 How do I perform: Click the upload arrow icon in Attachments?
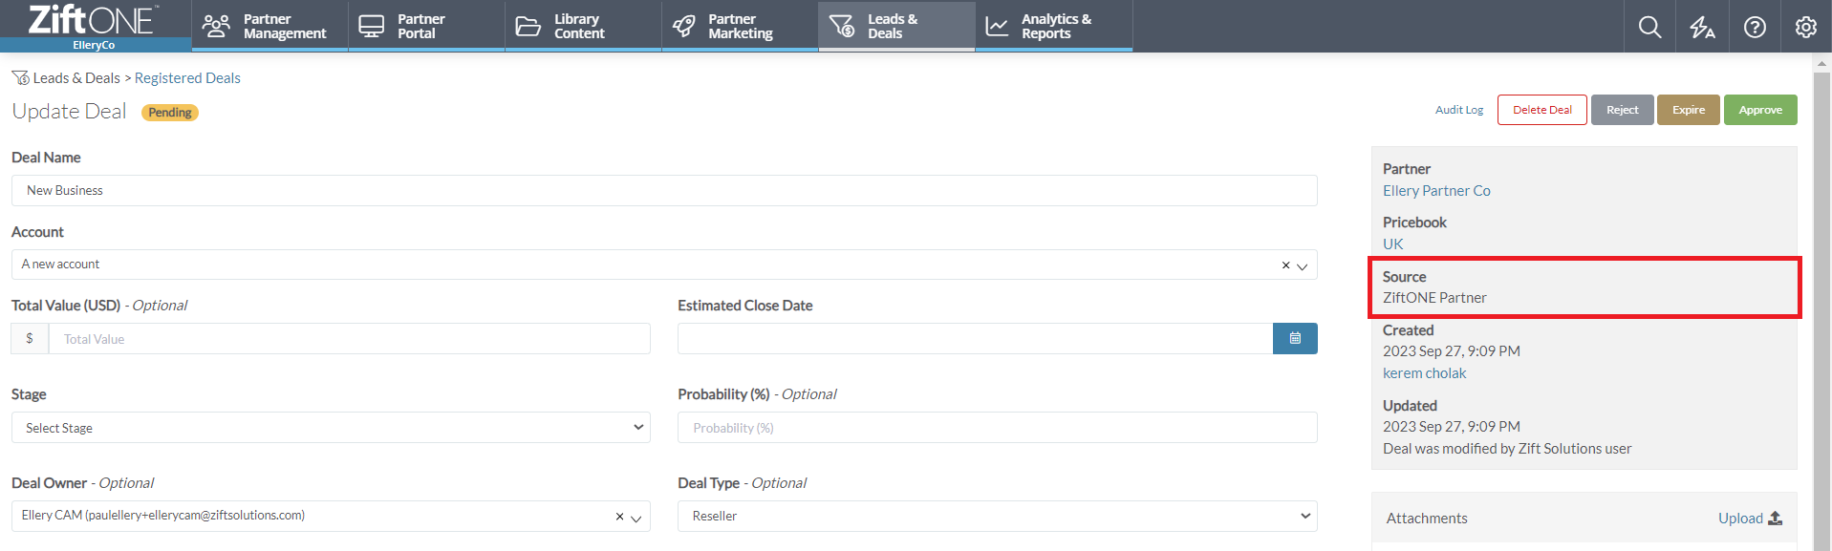tap(1775, 518)
